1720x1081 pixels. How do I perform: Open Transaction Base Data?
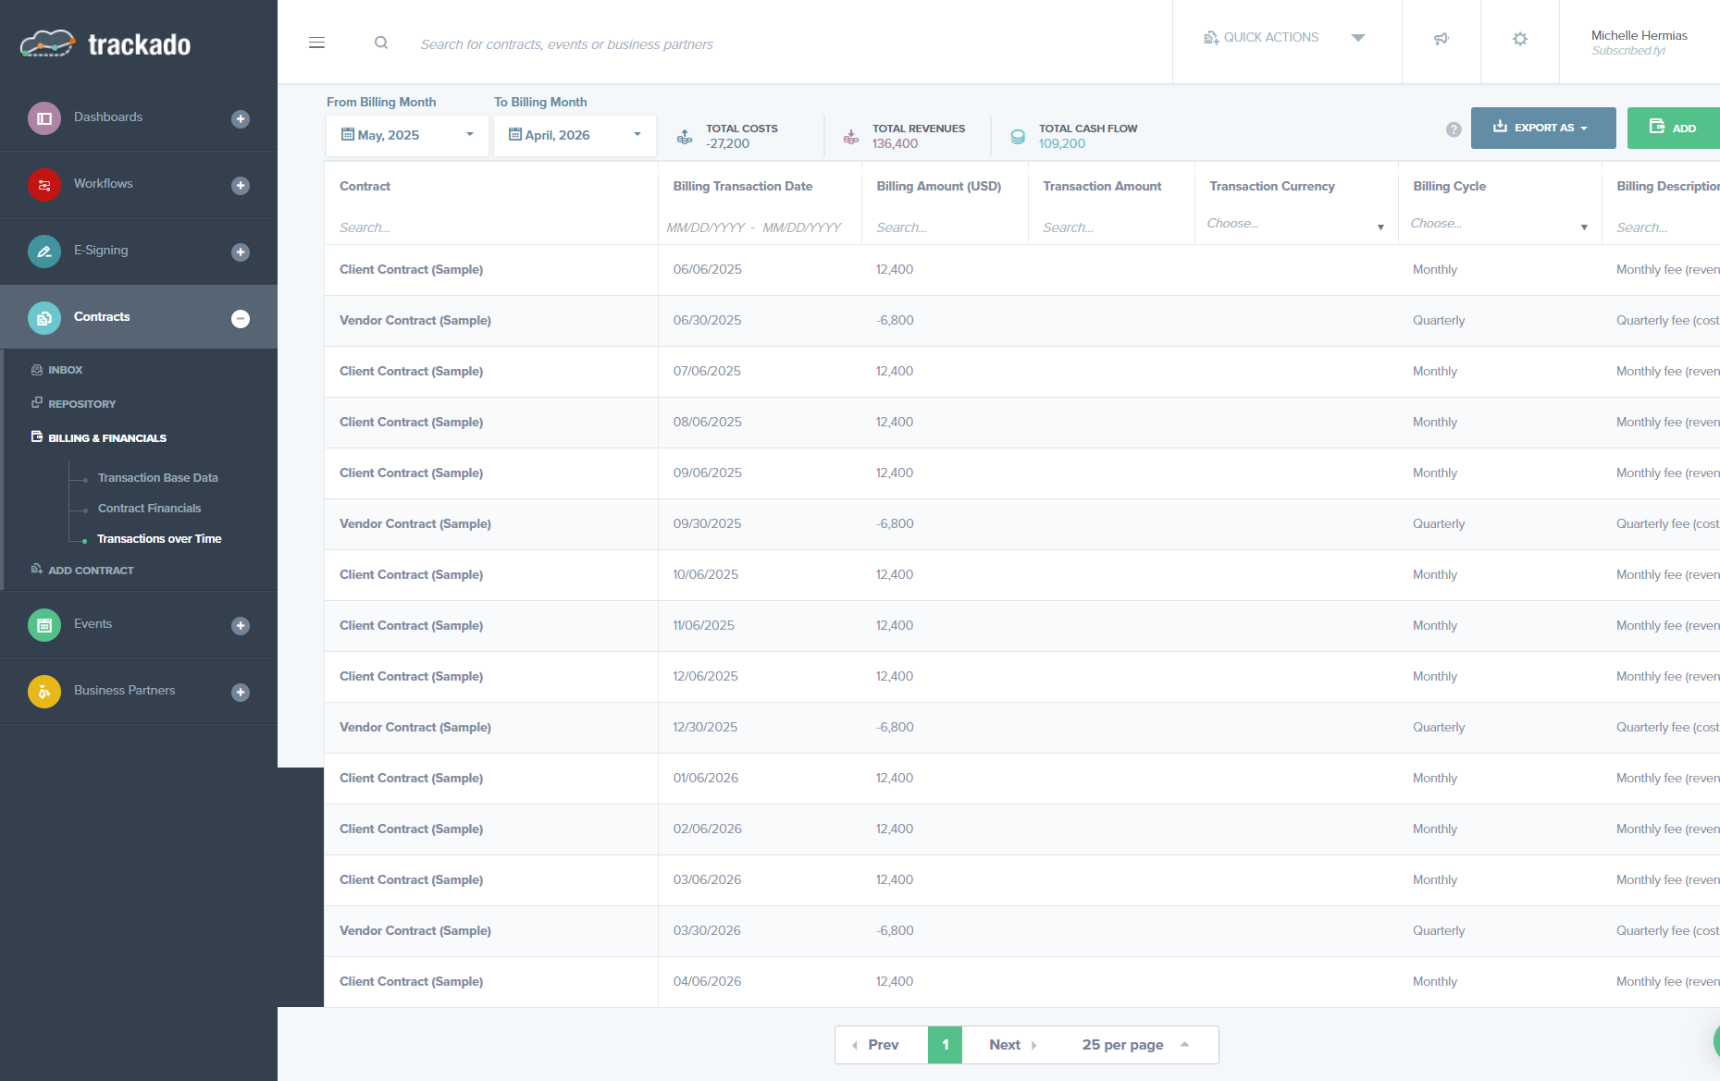tap(158, 478)
